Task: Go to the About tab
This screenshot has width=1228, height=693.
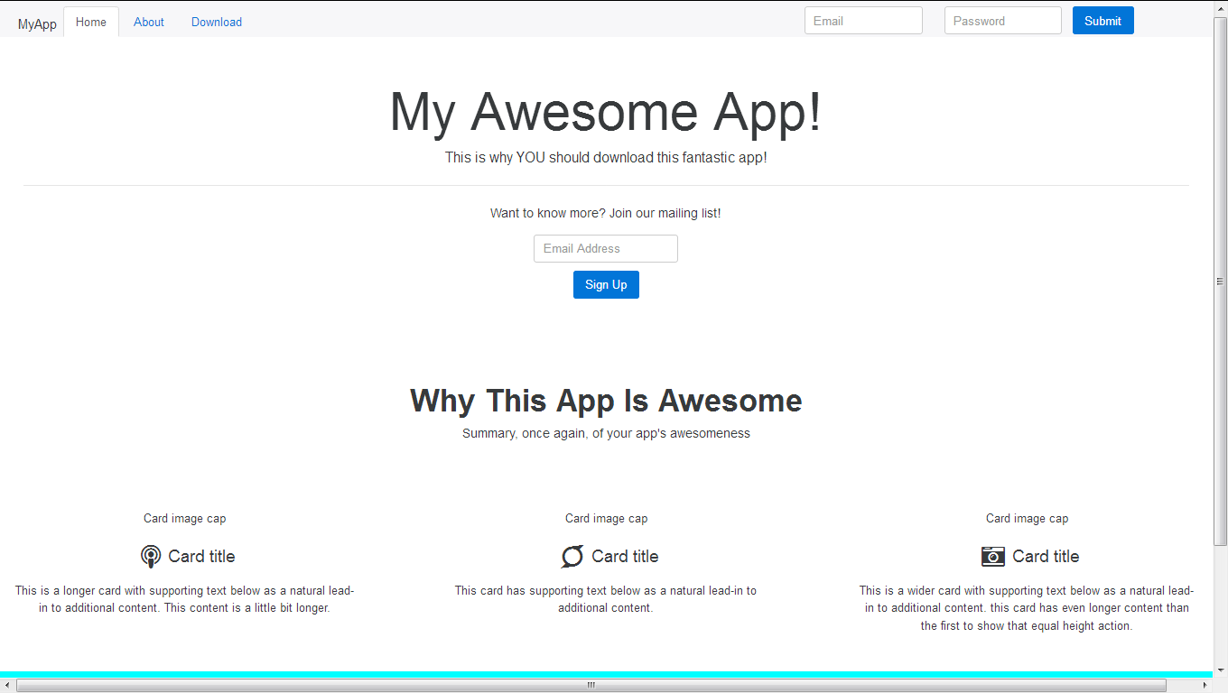Action: pos(149,22)
